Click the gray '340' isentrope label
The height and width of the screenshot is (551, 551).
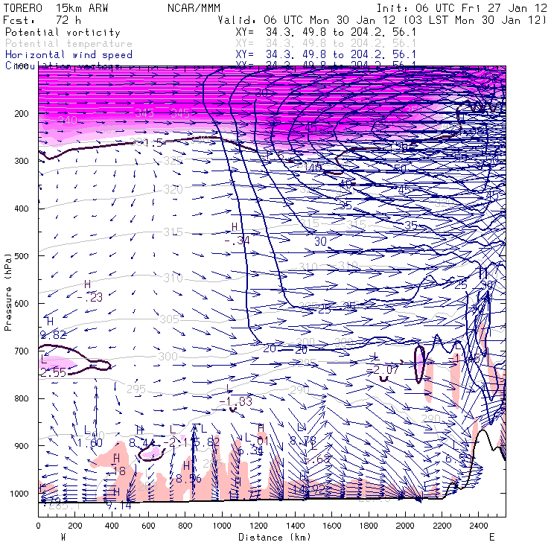tap(67, 120)
